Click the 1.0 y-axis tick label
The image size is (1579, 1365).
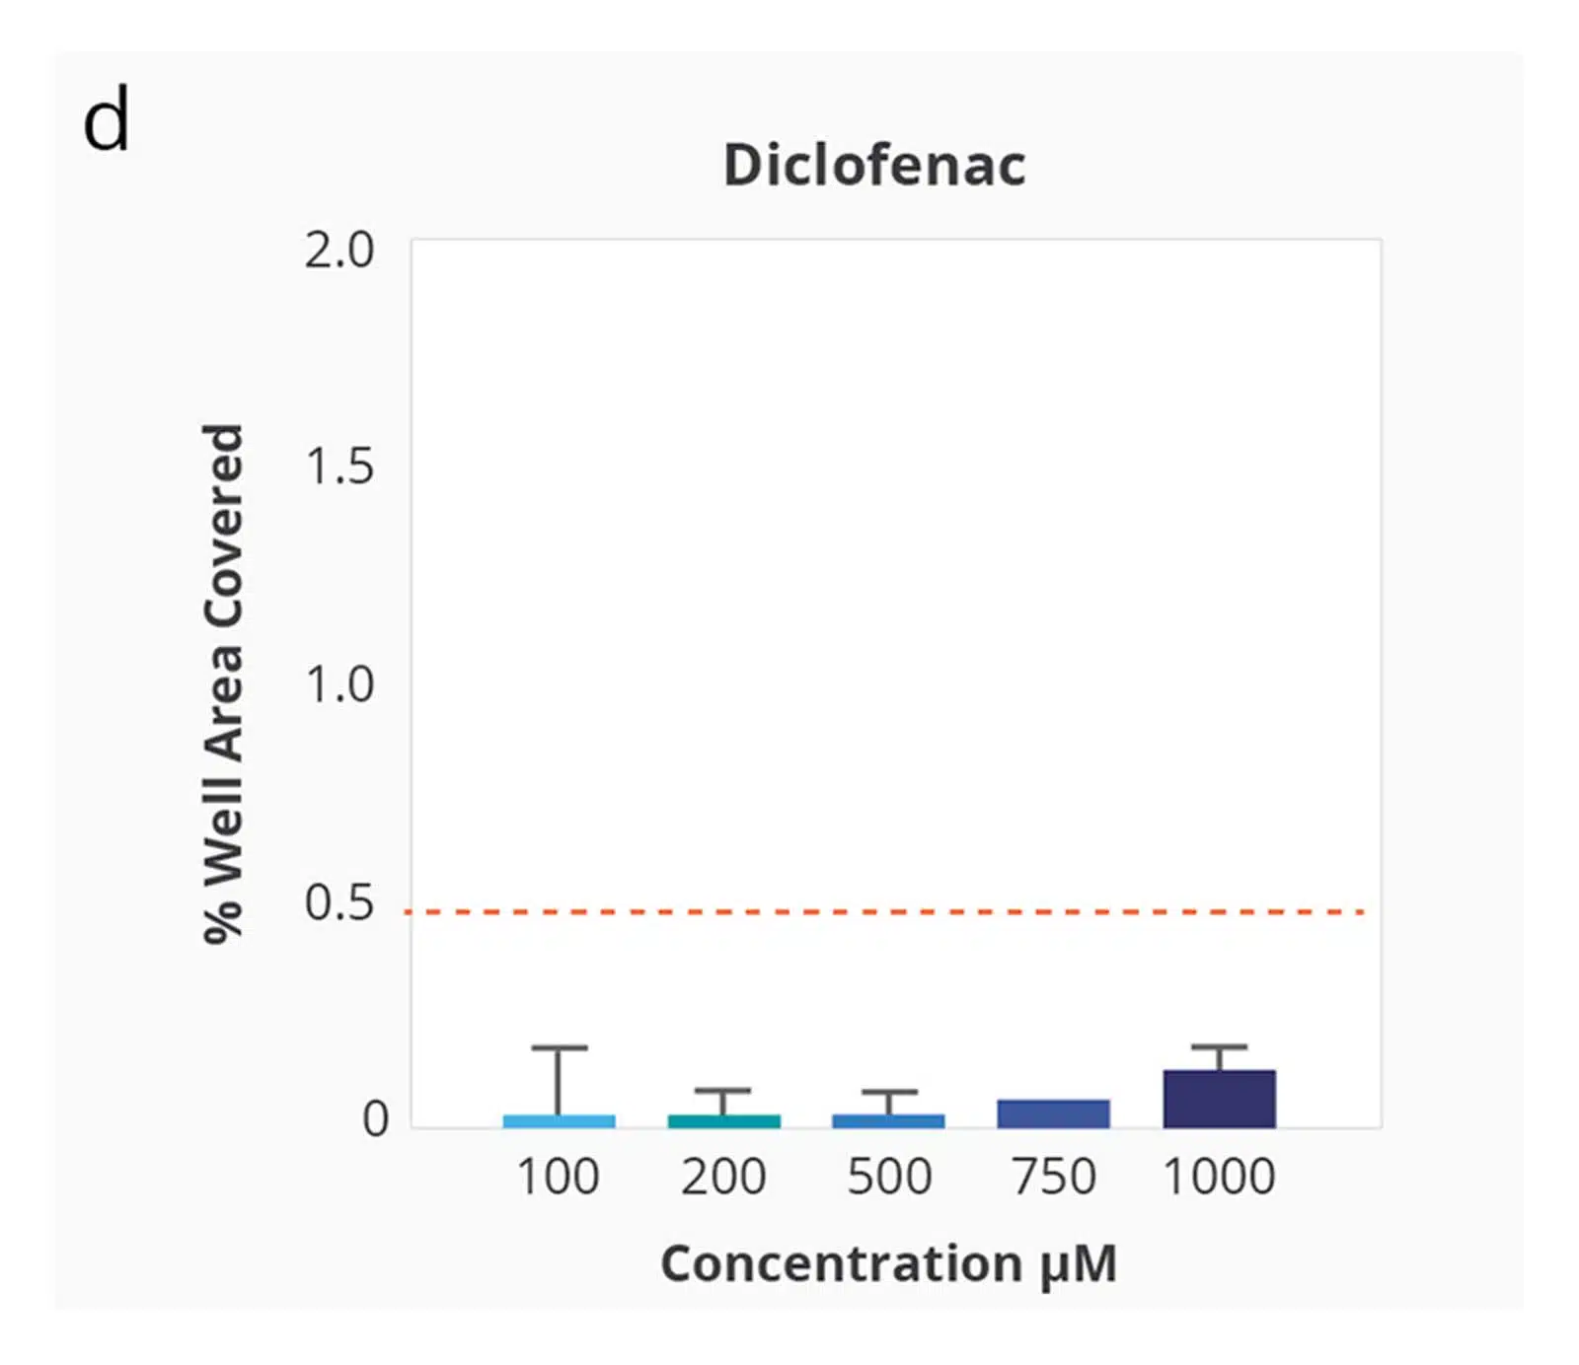(x=339, y=684)
